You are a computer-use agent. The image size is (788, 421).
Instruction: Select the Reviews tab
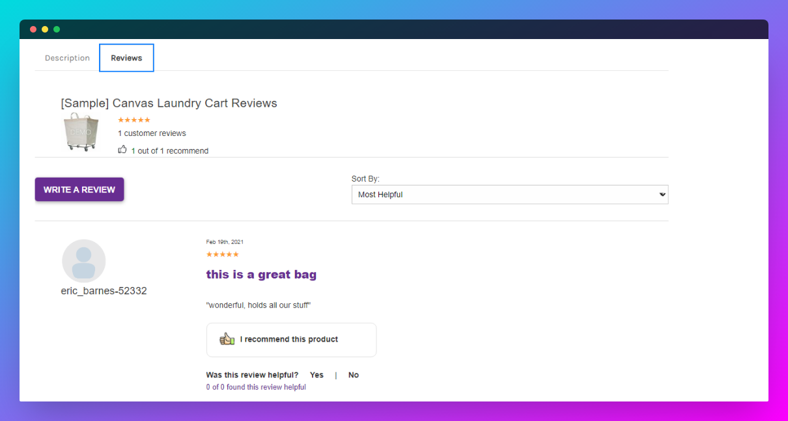pyautogui.click(x=126, y=58)
